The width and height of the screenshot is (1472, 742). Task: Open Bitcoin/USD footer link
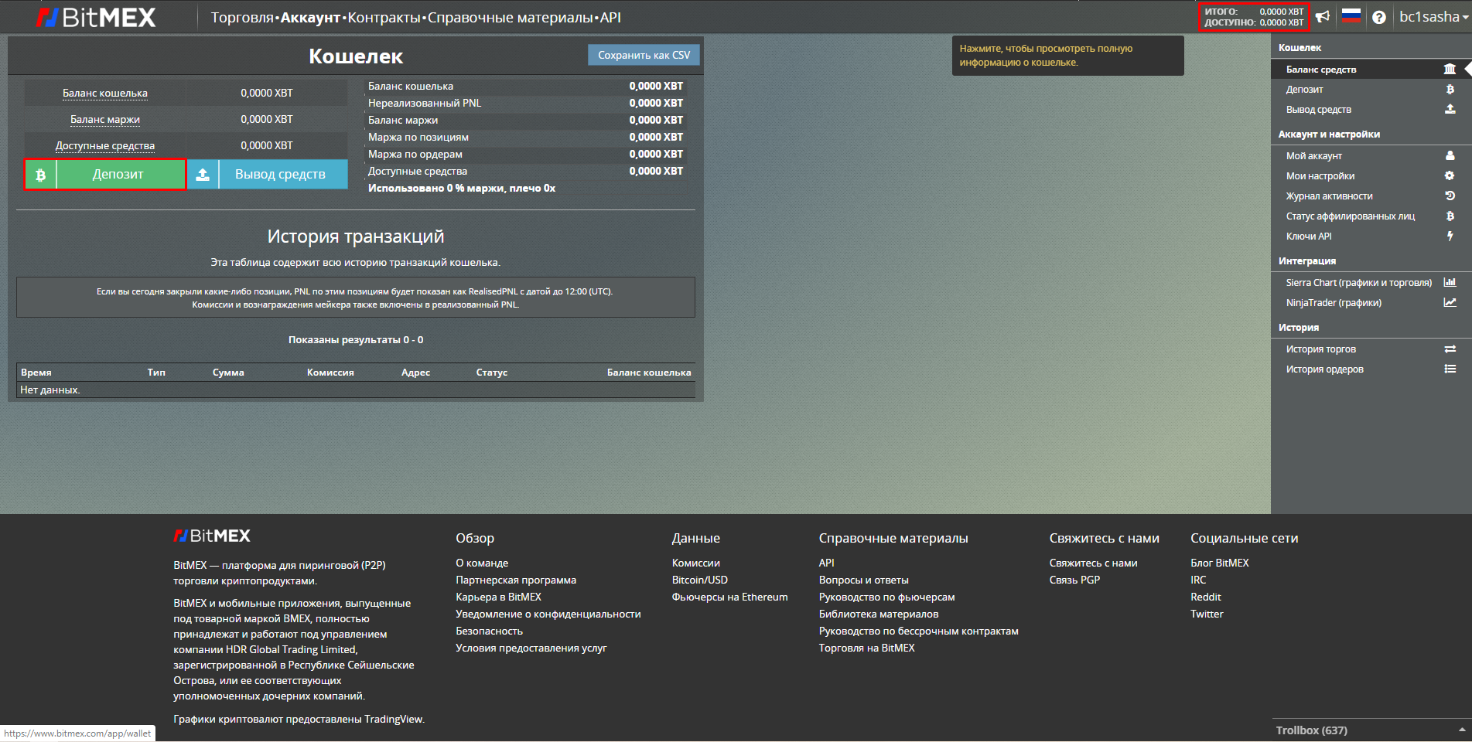pyautogui.click(x=700, y=580)
